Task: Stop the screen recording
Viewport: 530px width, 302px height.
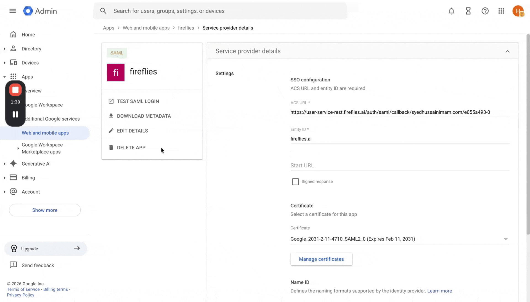Action: click(x=15, y=90)
